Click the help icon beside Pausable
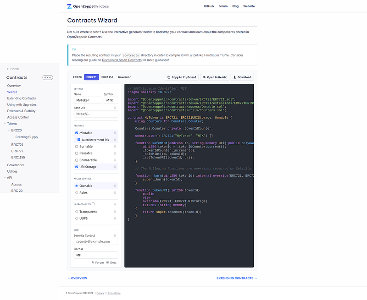 click(115, 153)
